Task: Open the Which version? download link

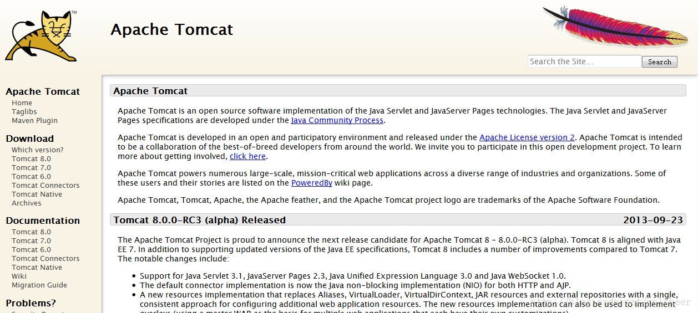Action: [x=37, y=150]
